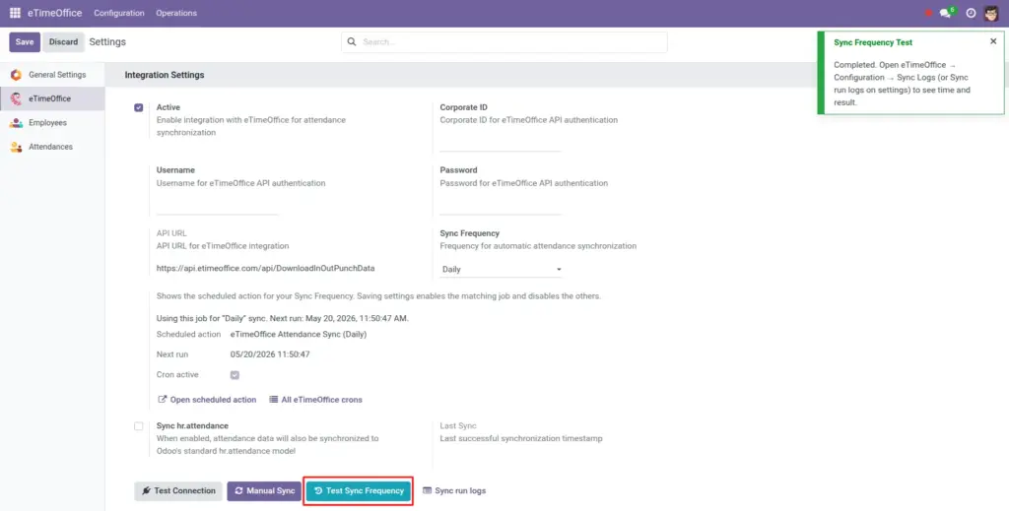Viewport: 1009px width, 511px height.
Task: Click the eTimeOffice Attendance Sync (Daily) action
Action: 299,335
